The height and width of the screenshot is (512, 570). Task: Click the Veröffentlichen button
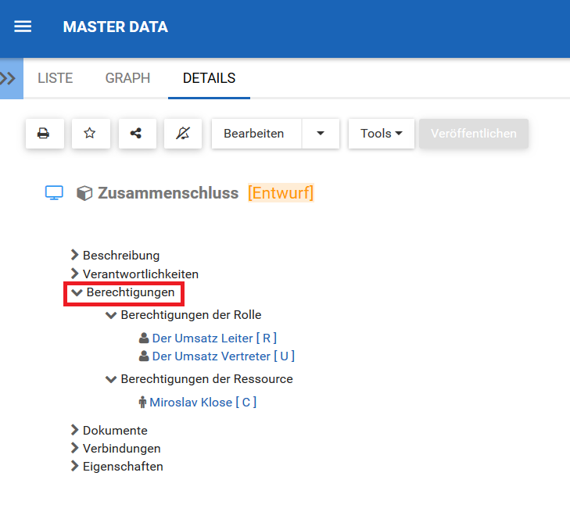473,134
